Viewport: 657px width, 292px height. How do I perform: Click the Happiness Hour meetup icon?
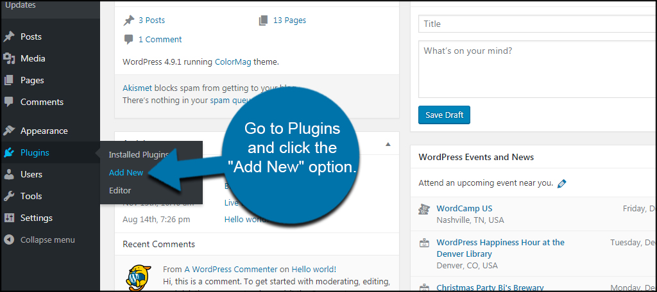424,243
